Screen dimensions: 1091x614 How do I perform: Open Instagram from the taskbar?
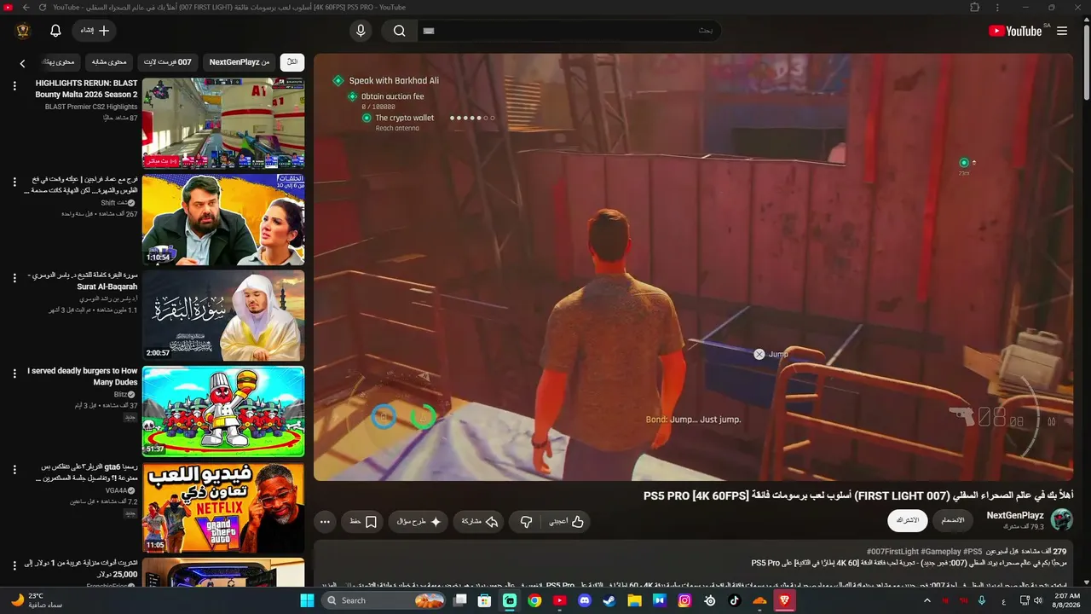684,600
